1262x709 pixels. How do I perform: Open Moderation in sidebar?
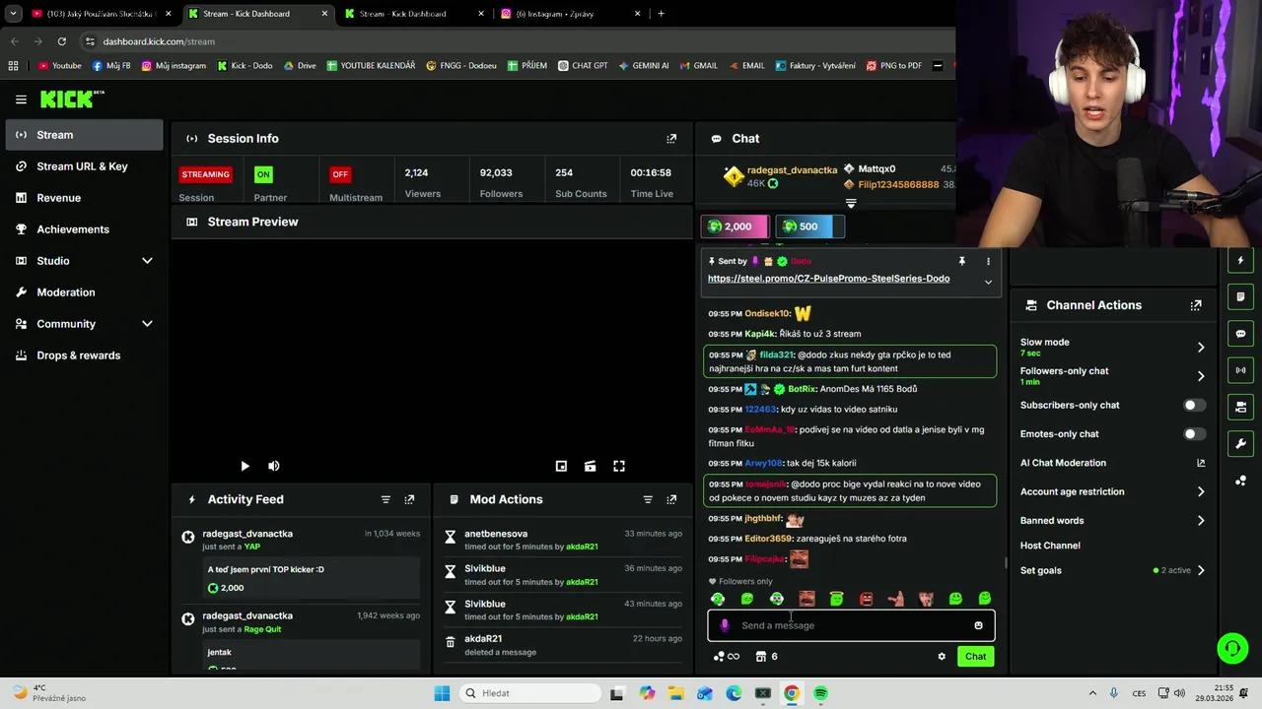pos(84,292)
